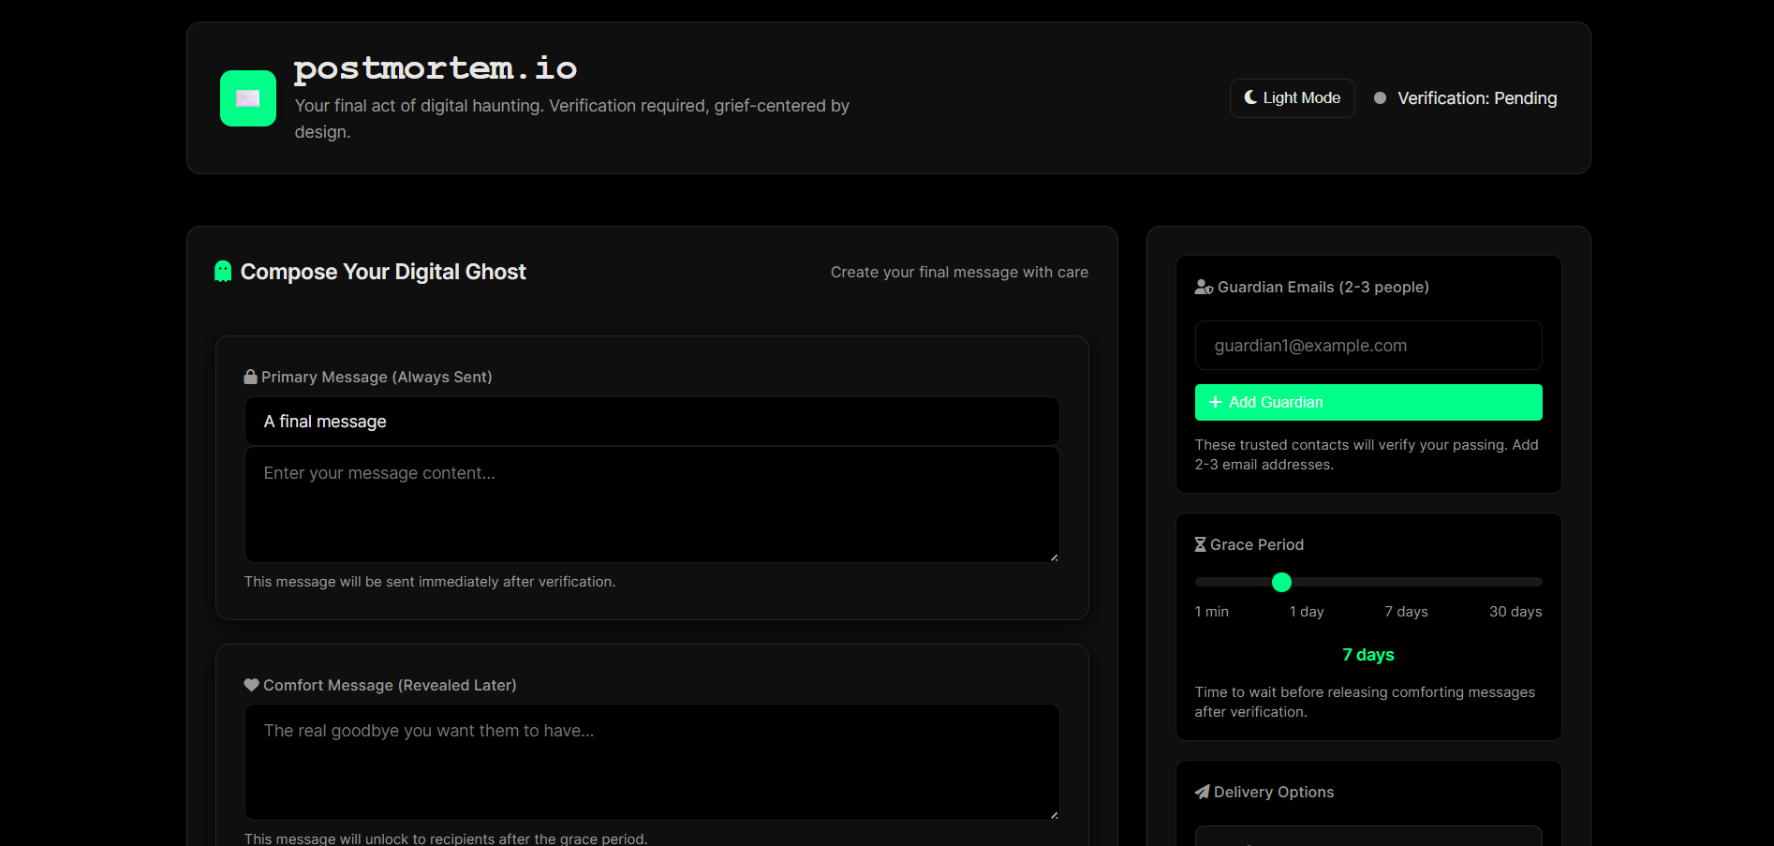
Task: Click the 'These trusted contacts' helper text
Action: [x=1367, y=454]
